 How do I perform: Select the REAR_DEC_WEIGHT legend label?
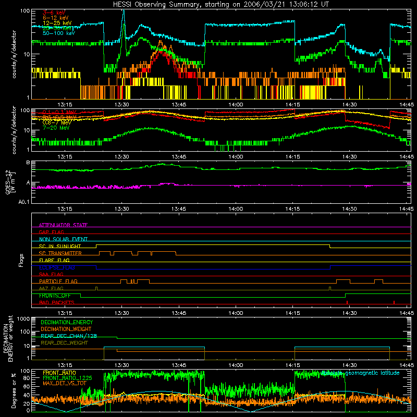coord(64,343)
